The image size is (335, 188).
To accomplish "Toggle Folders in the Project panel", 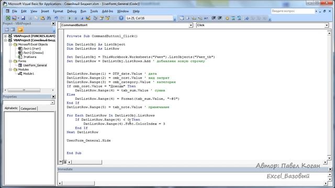I will [x=20, y=30].
